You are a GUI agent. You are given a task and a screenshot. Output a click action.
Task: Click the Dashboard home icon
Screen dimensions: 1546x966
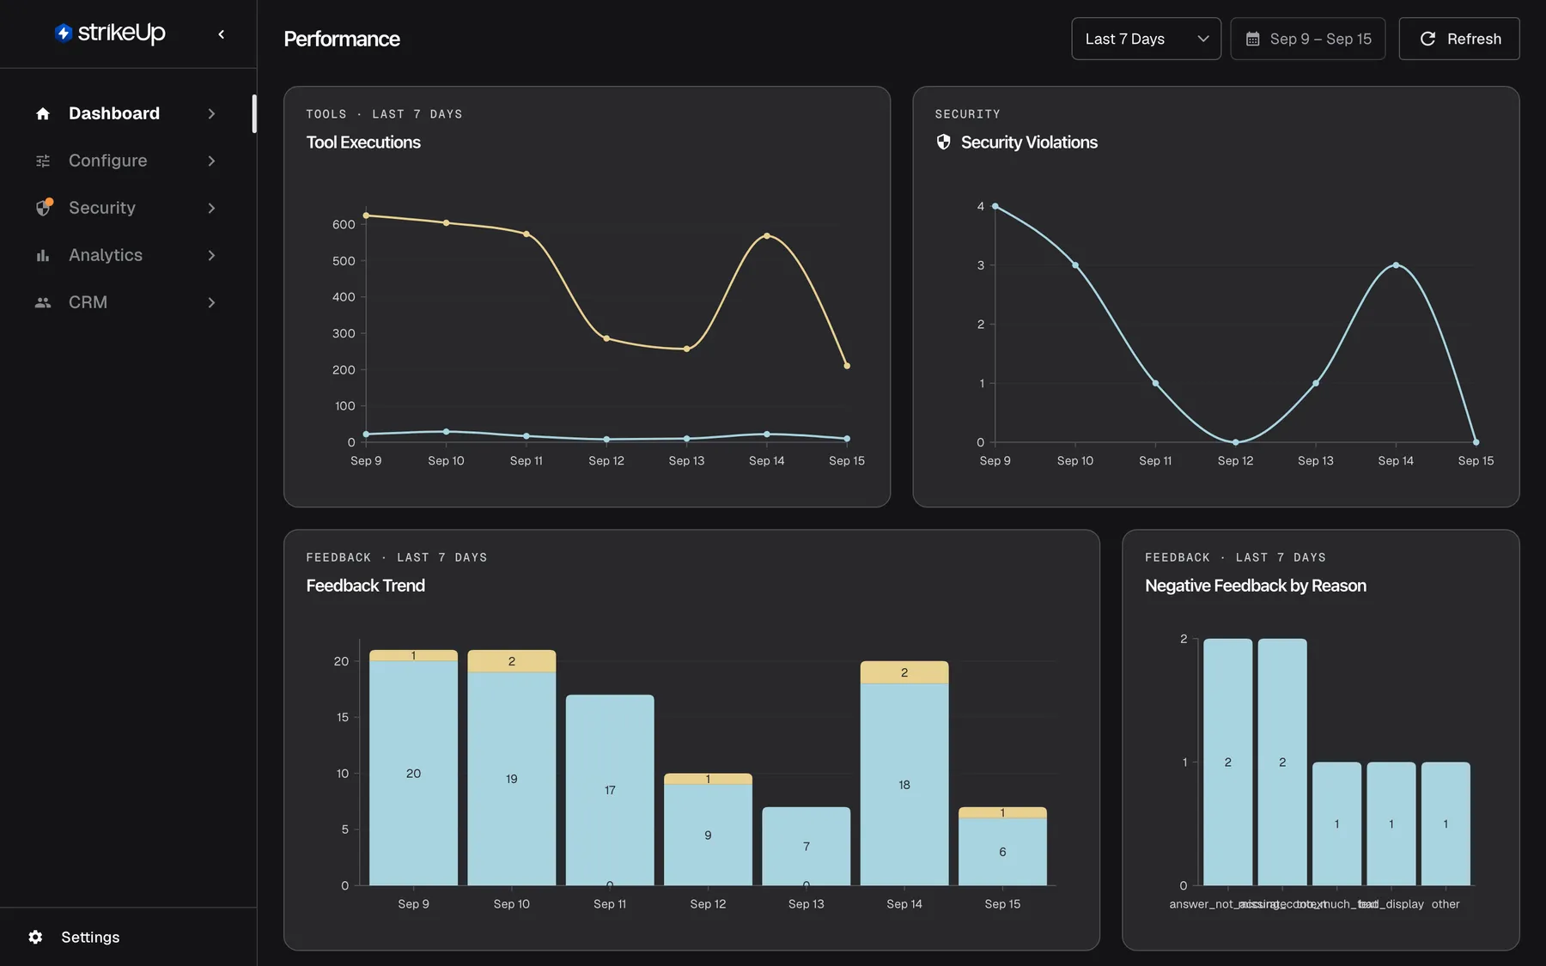pyautogui.click(x=43, y=113)
